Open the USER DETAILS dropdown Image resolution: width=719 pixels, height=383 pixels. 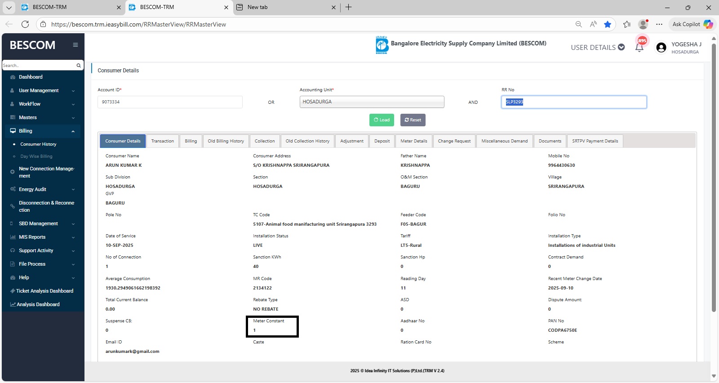pos(597,47)
